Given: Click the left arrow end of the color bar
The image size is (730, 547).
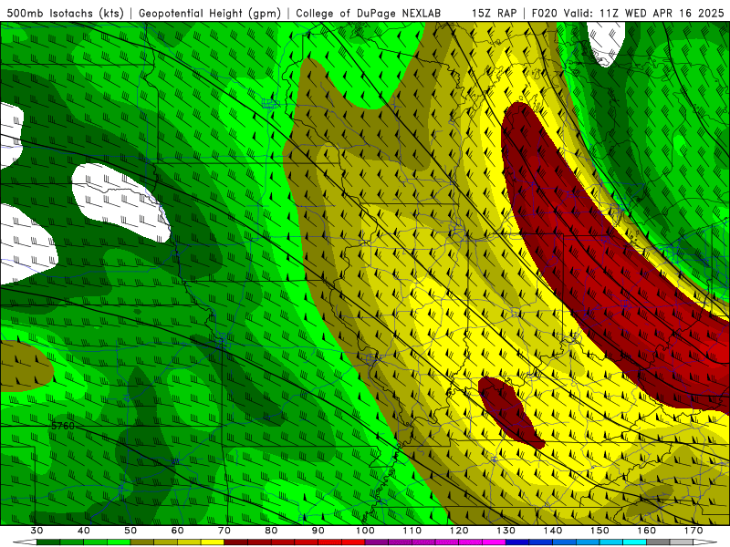Looking at the screenshot, I should tap(25, 542).
